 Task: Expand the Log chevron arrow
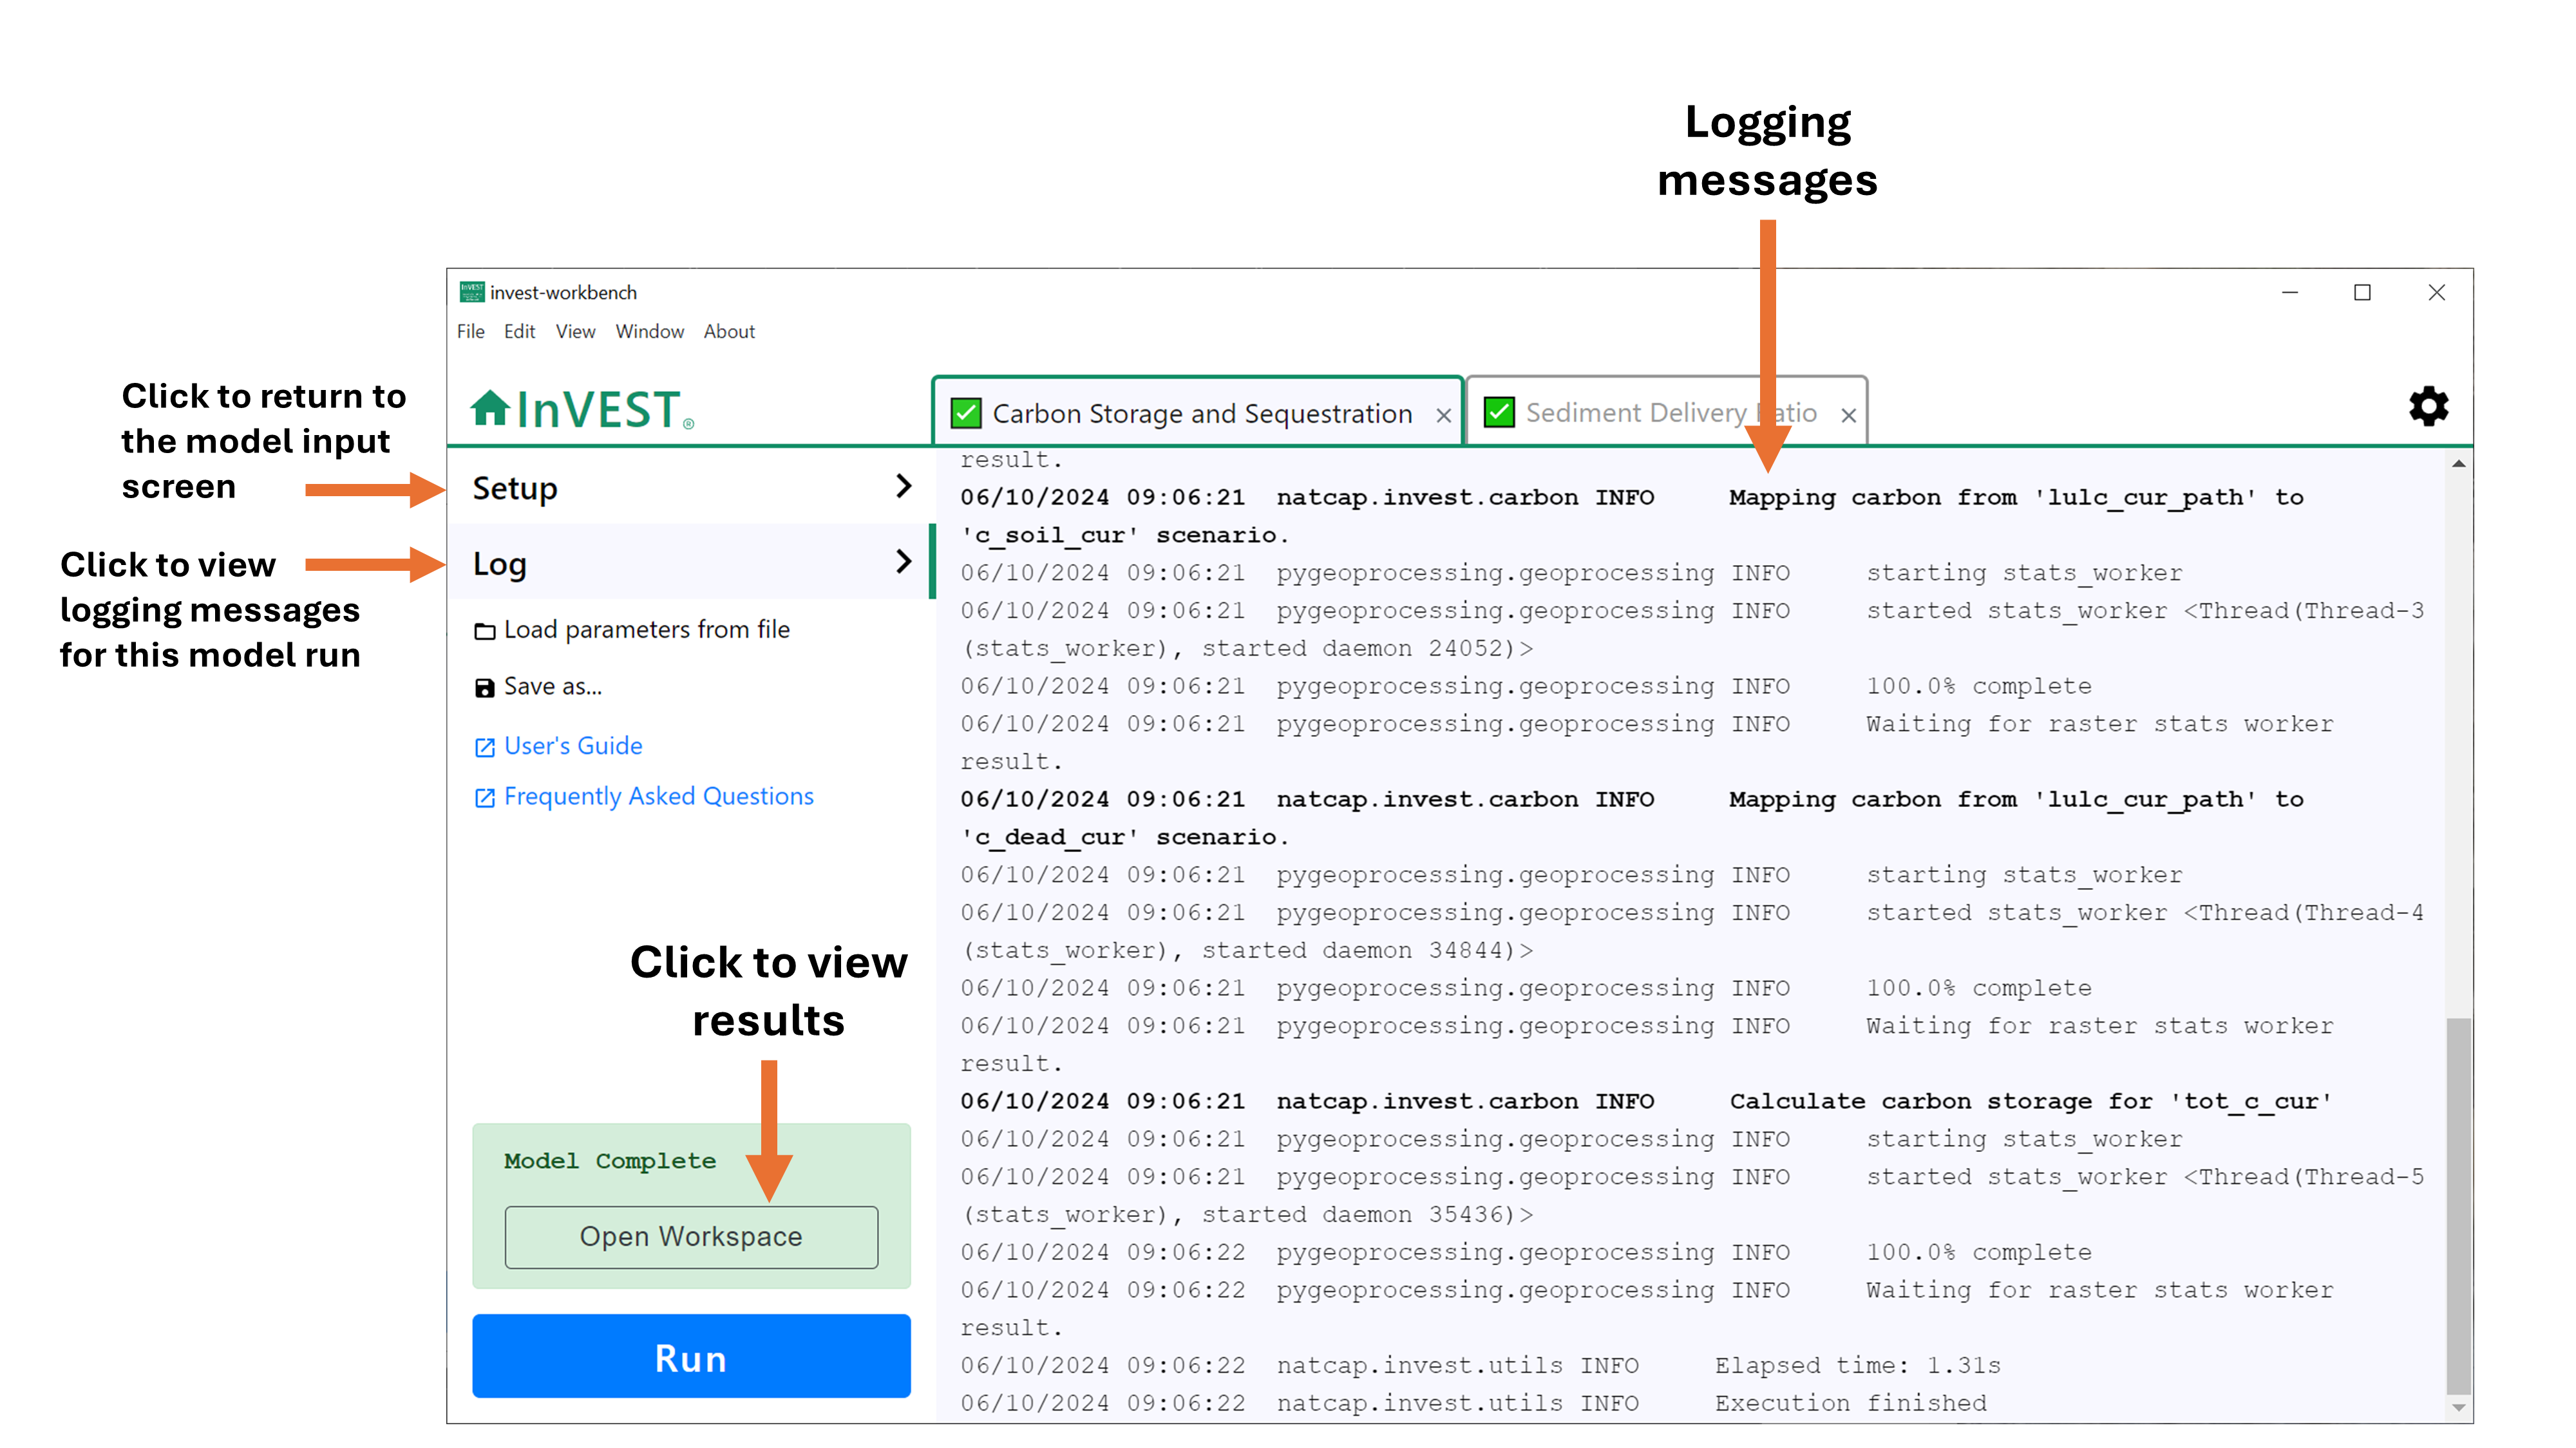[x=903, y=562]
